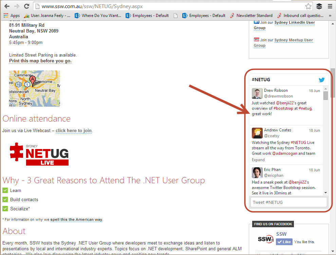Image resolution: width=336 pixels, height=255 pixels.
Task: Open 'Print this map before you go' link
Action: (40, 61)
